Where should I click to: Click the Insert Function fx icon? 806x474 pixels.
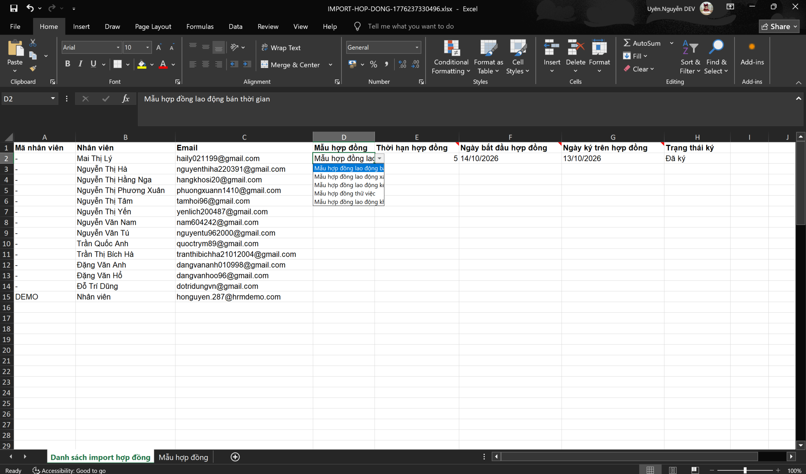click(125, 99)
